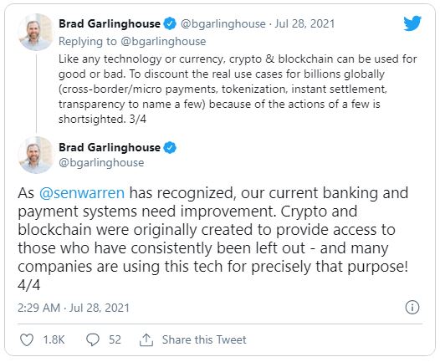Open the @senwarren mention link

pos(82,193)
